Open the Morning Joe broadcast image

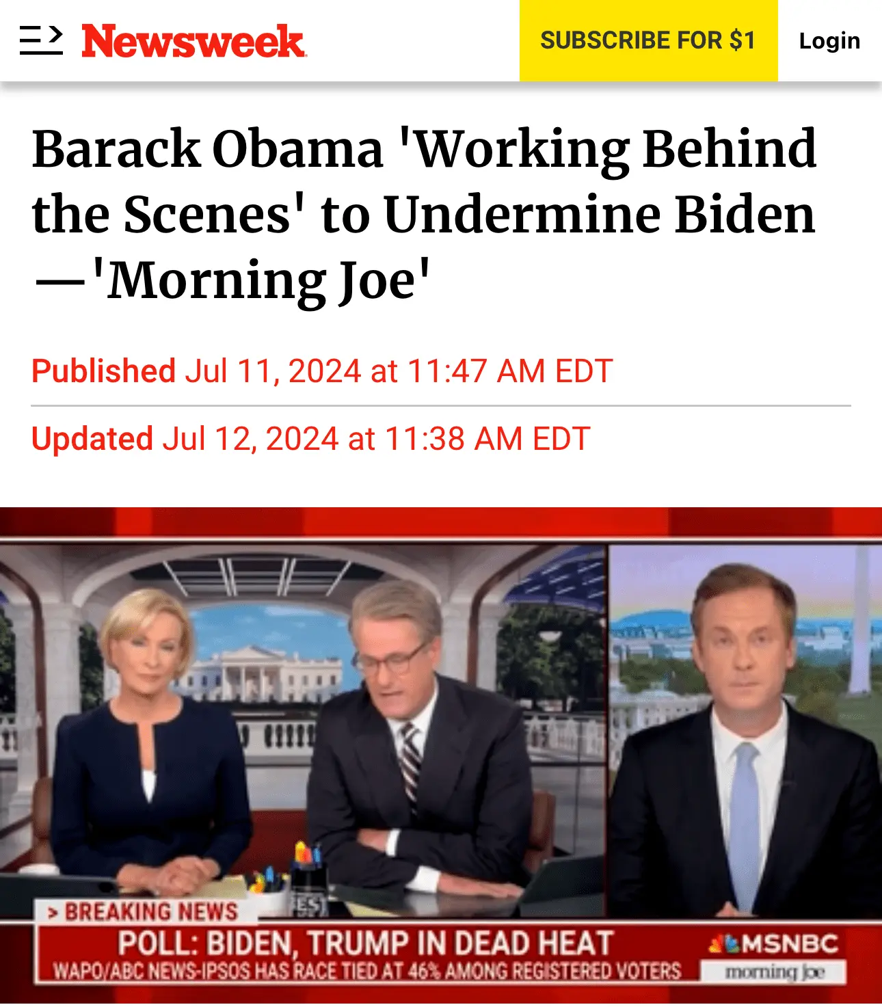point(441,755)
